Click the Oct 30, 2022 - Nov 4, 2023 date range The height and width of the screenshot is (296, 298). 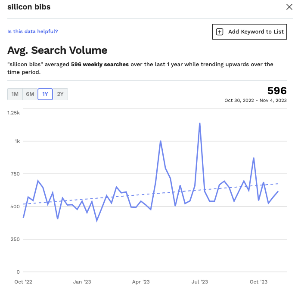pyautogui.click(x=255, y=100)
